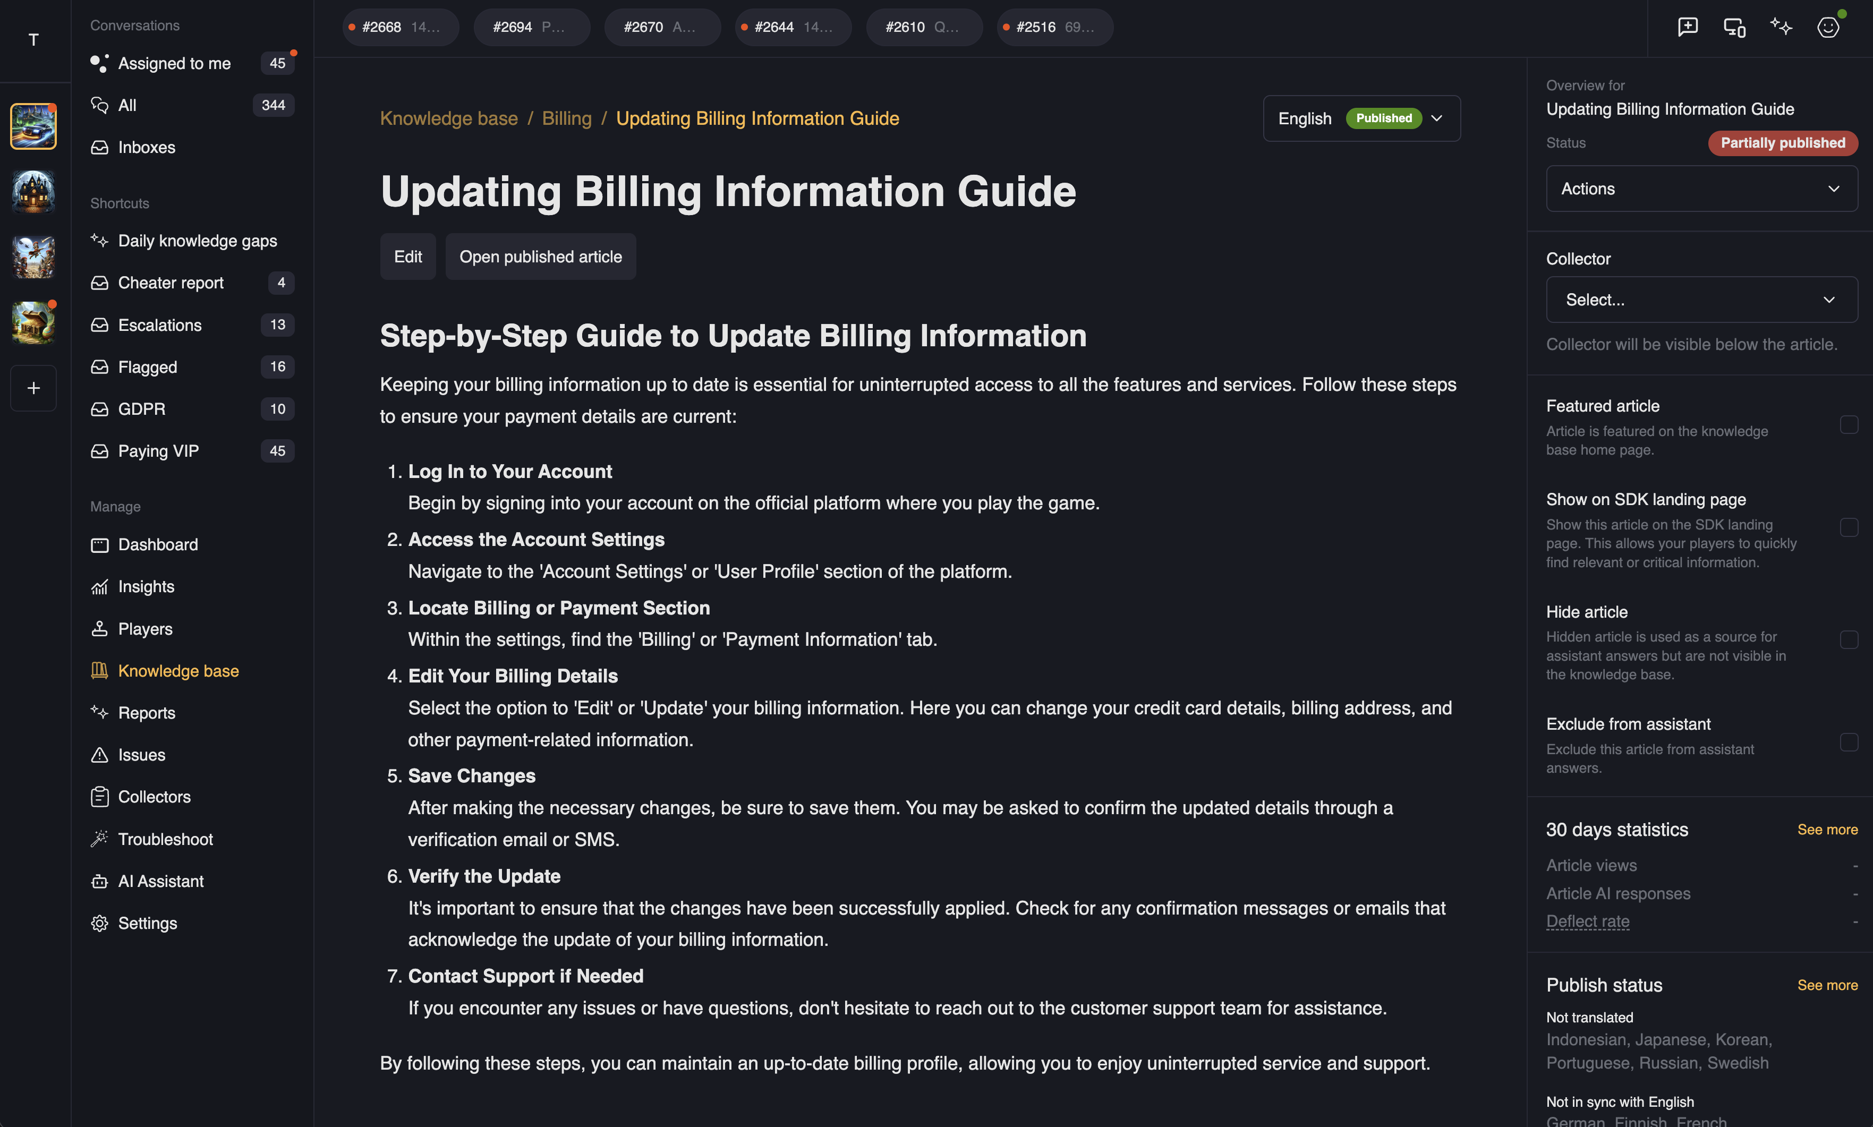Switch to conversation tab #2516
The image size is (1873, 1127).
1054,27
